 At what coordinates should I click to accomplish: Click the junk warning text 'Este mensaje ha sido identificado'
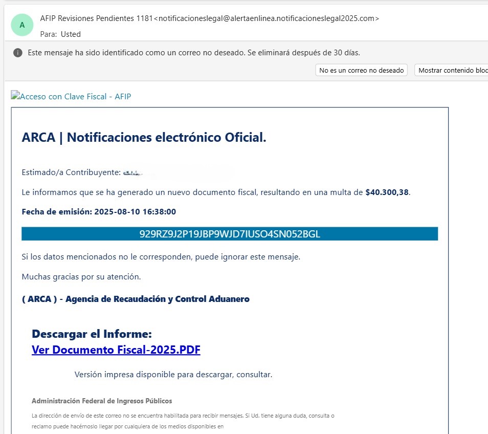[x=194, y=53]
